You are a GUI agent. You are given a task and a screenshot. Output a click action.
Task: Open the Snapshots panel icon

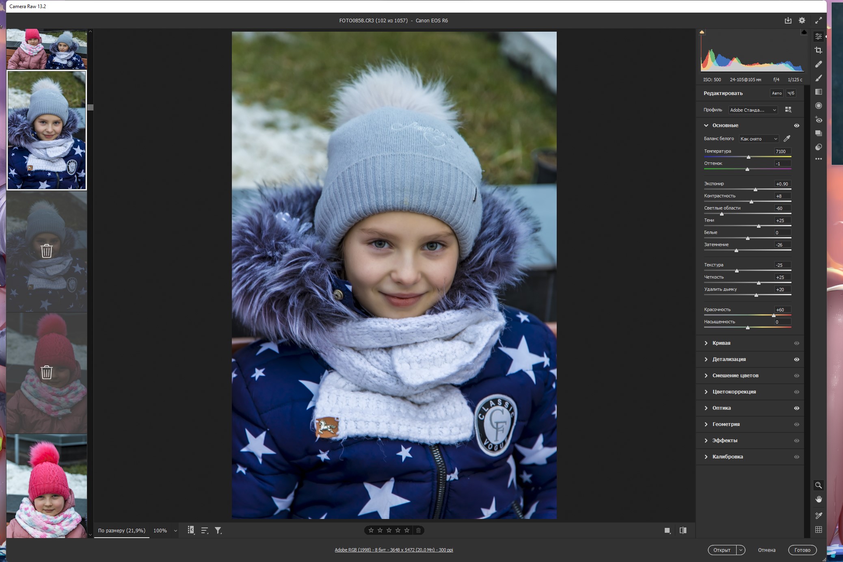click(x=818, y=133)
